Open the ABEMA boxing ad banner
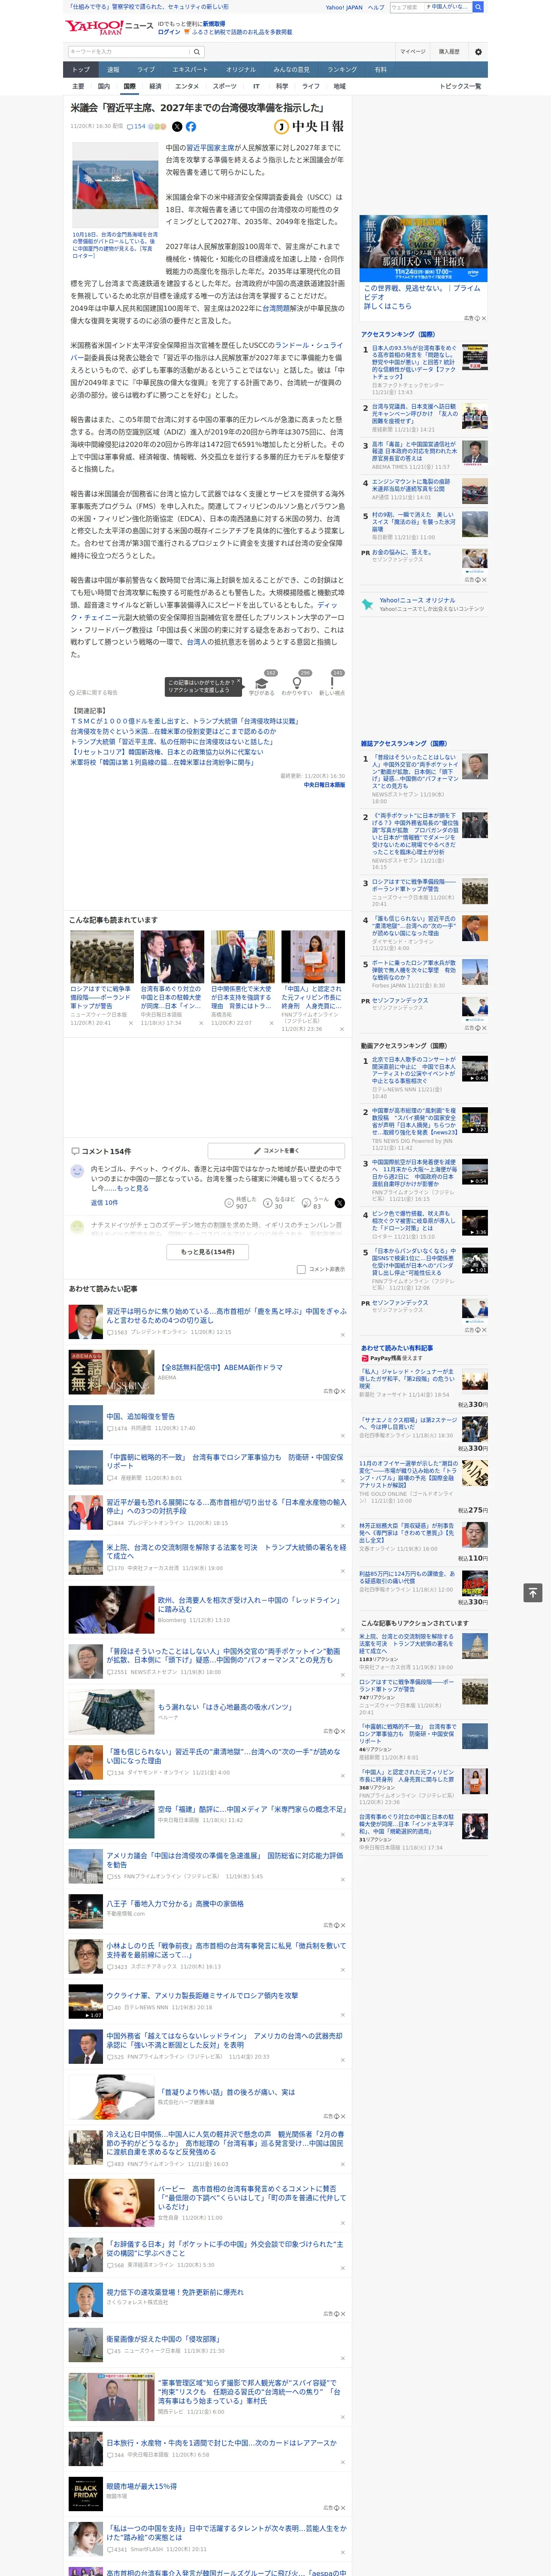 [x=424, y=248]
